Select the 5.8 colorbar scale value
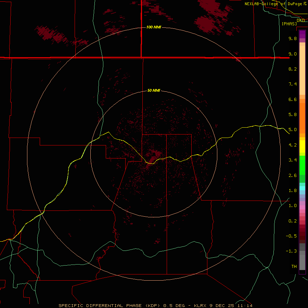 click(293, 115)
